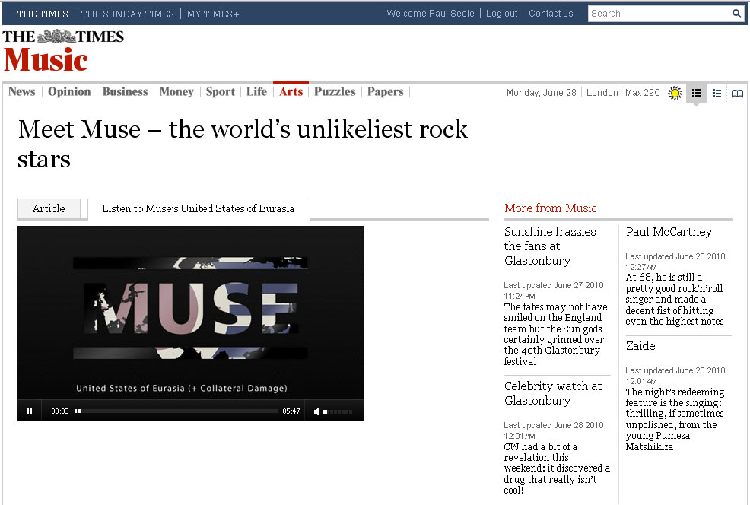
Task: Open the Zaide review article
Action: [x=640, y=346]
